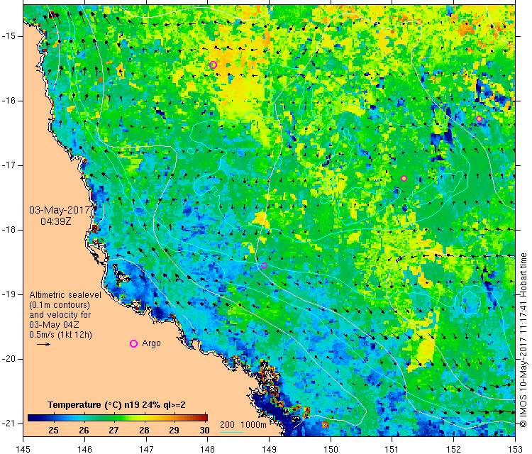Click the '-16' latitude axis label

pos(8,101)
